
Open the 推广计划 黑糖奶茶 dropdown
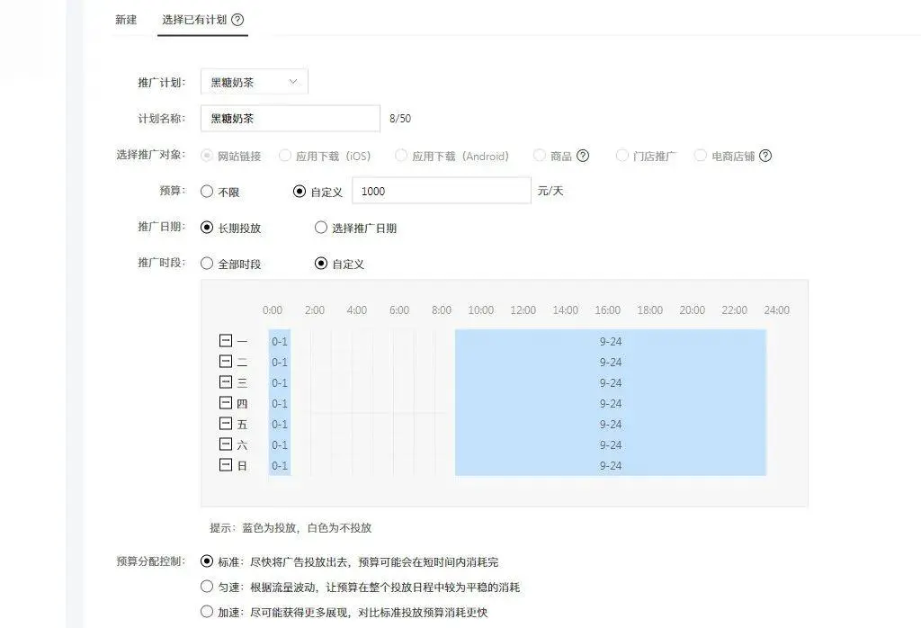tap(255, 82)
